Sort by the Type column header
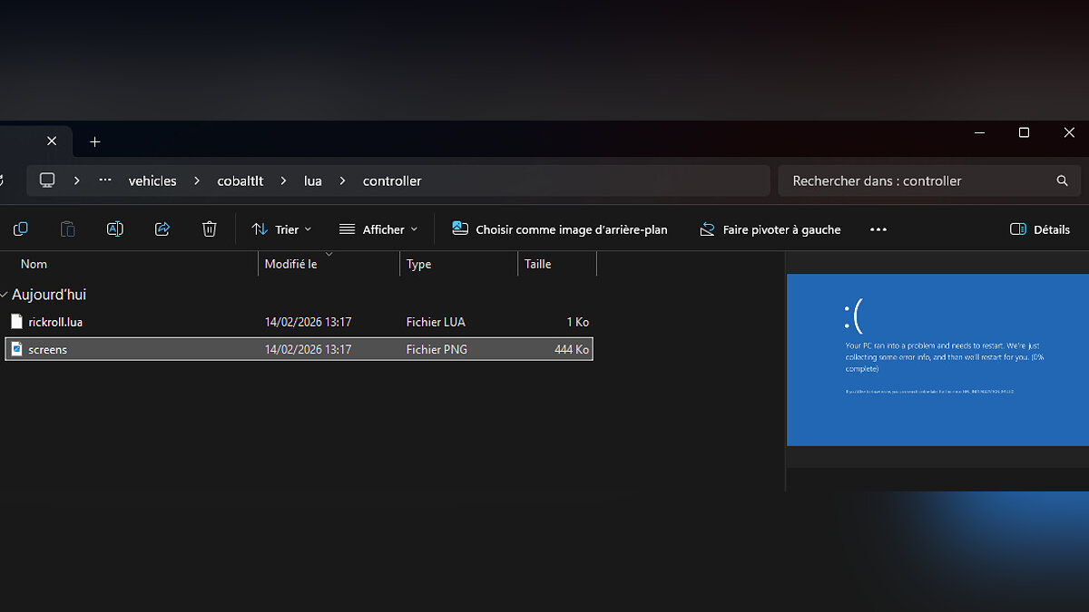Screen dimensions: 1089x612 tap(459, 264)
